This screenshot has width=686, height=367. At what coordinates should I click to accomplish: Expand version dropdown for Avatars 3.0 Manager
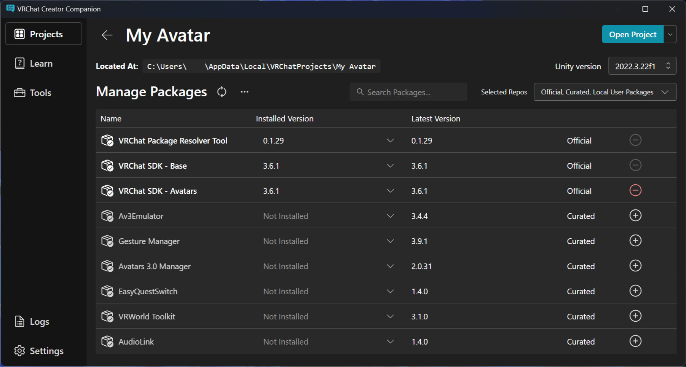click(390, 266)
